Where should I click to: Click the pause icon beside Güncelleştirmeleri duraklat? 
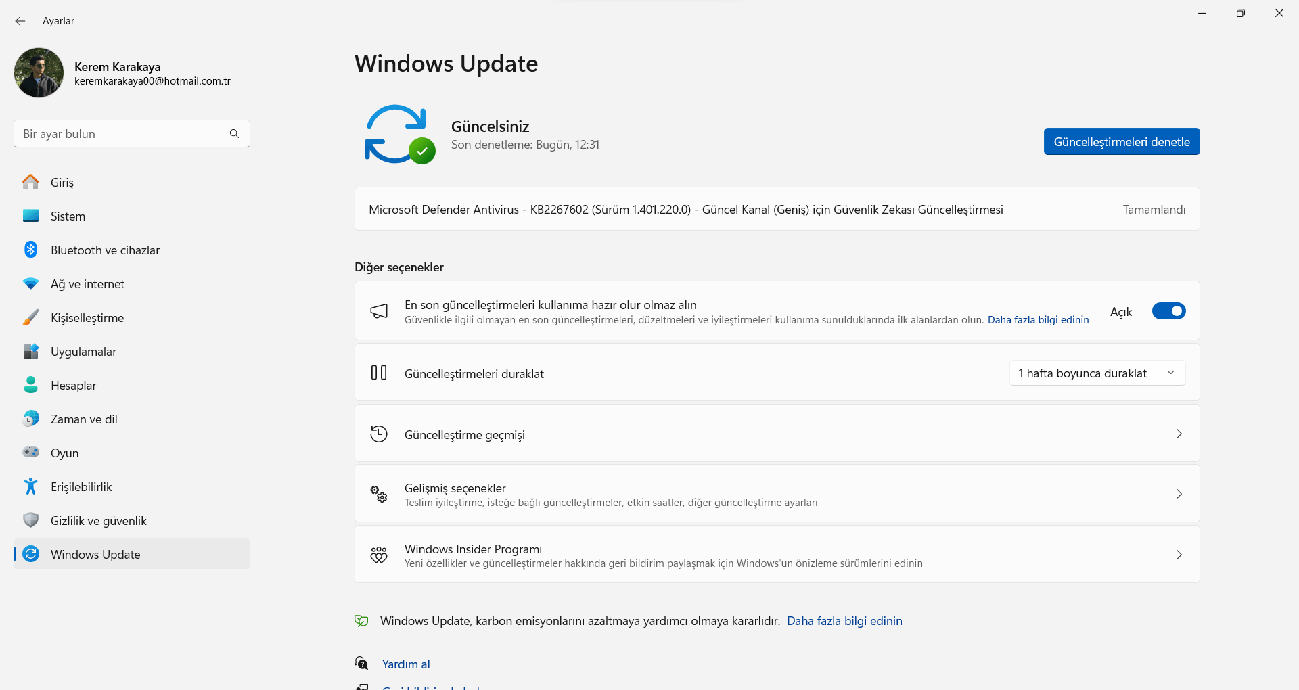(379, 373)
